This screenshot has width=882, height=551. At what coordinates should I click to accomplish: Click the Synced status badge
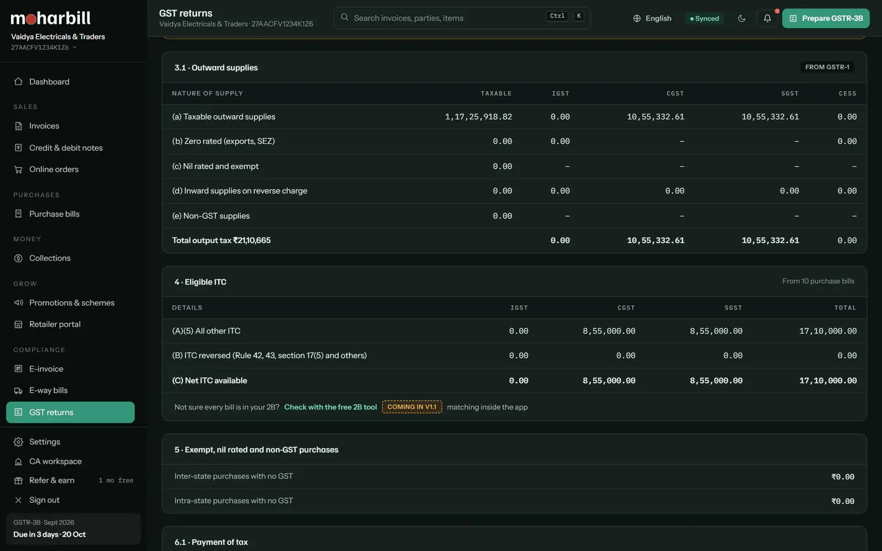704,18
